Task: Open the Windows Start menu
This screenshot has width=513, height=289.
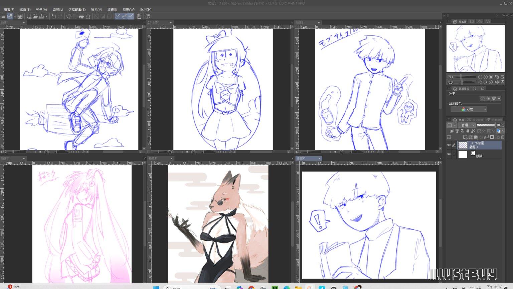Action: coord(156,287)
